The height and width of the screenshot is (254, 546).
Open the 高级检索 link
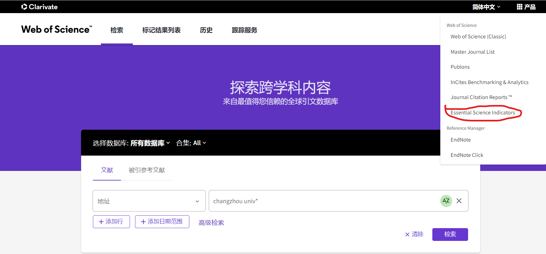click(211, 223)
